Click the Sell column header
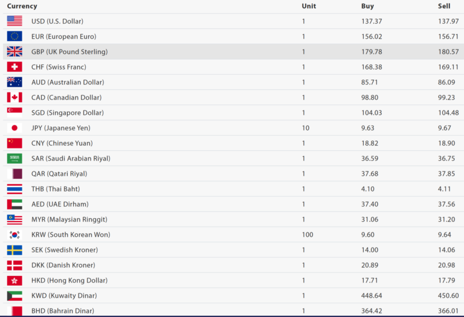This screenshot has height=317, width=464. [x=444, y=6]
